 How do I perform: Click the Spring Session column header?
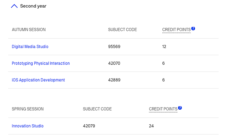[28, 109]
